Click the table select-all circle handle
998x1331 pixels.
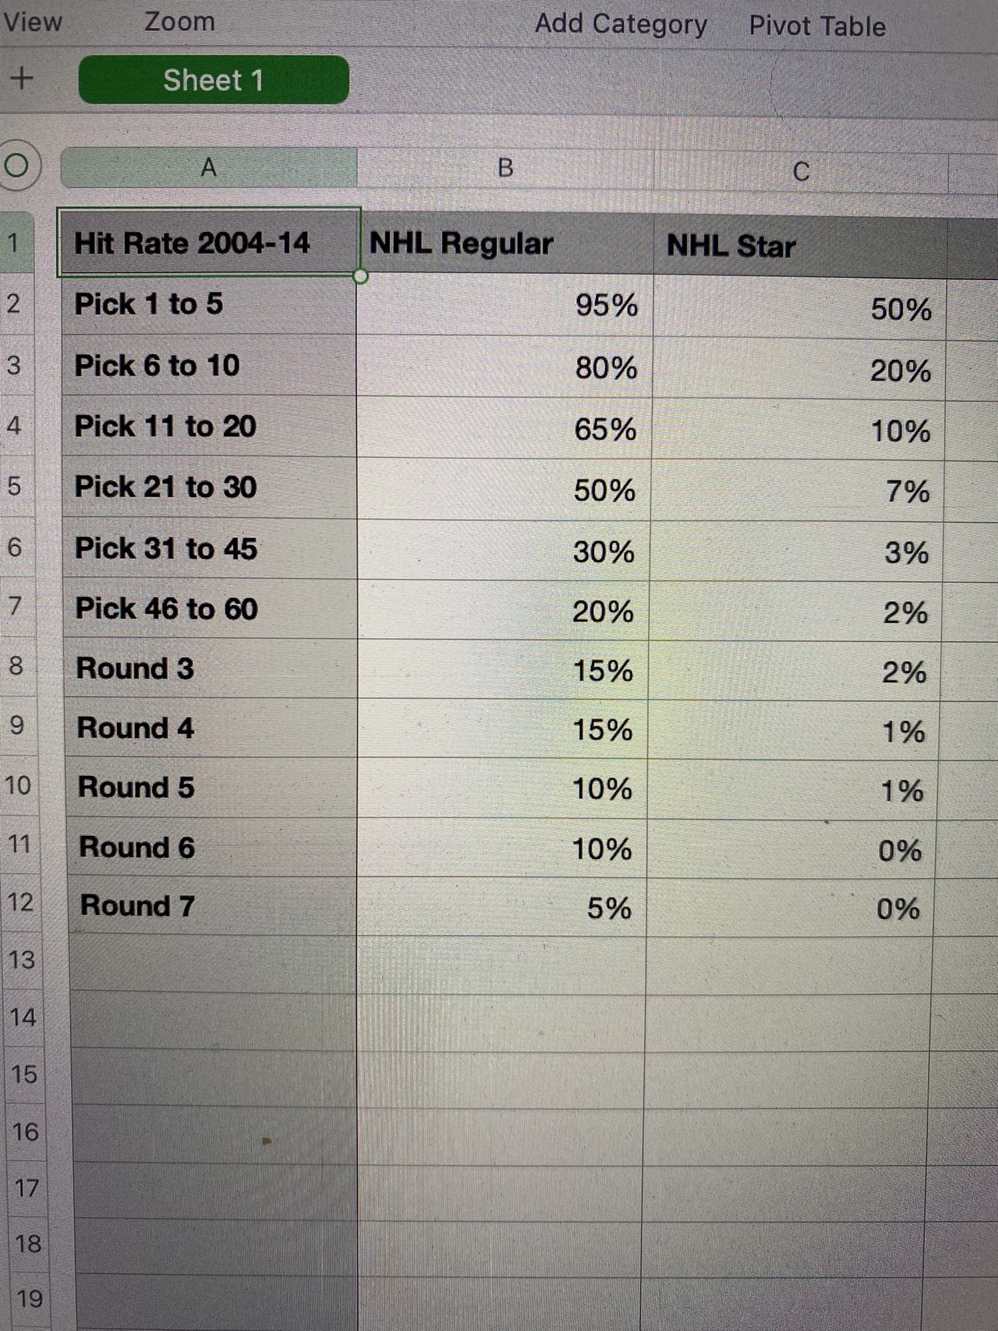[17, 165]
